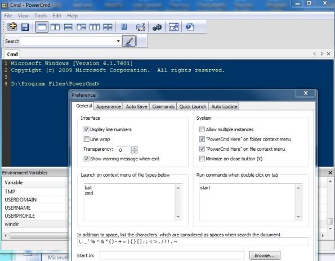Enable Minimize on close button (X)
Image resolution: width=335 pixels, height=261 pixels.
click(202, 159)
